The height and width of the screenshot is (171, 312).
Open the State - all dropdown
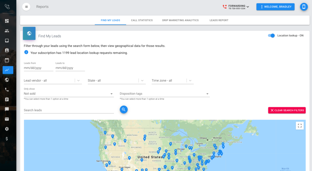tap(117, 81)
